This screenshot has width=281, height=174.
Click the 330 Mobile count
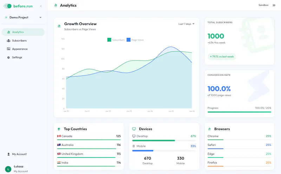(181, 158)
